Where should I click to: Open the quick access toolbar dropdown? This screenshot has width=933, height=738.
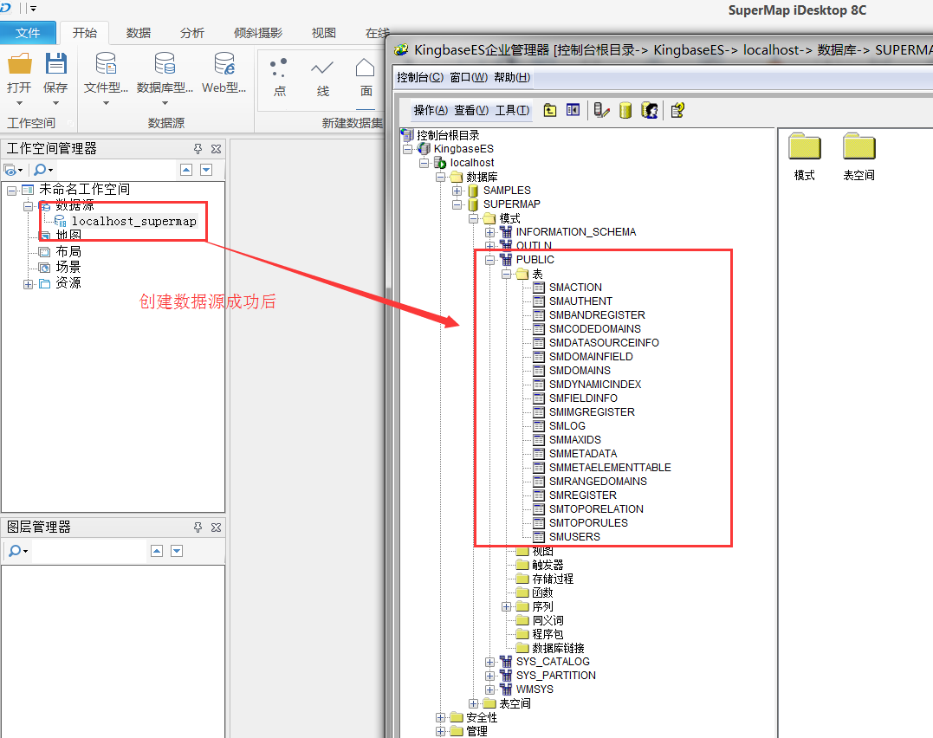33,9
